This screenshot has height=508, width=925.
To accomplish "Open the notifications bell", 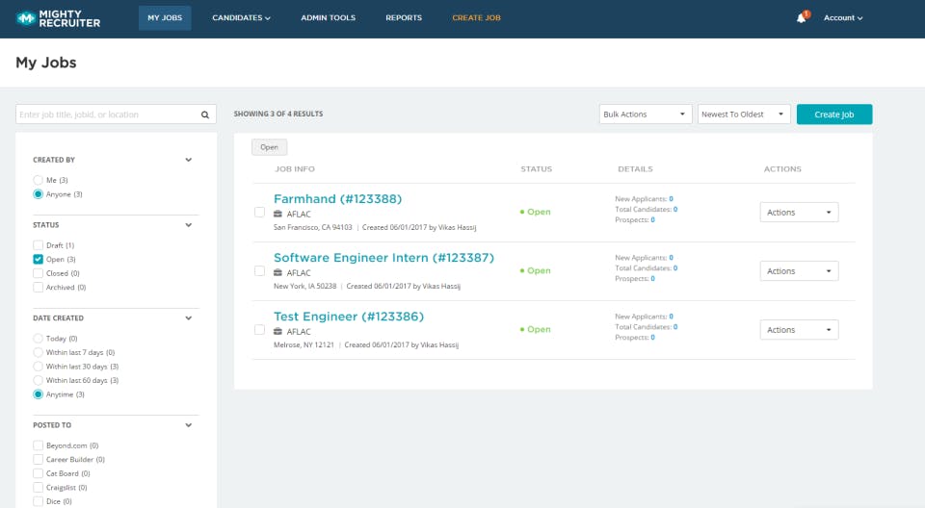I will pos(801,17).
